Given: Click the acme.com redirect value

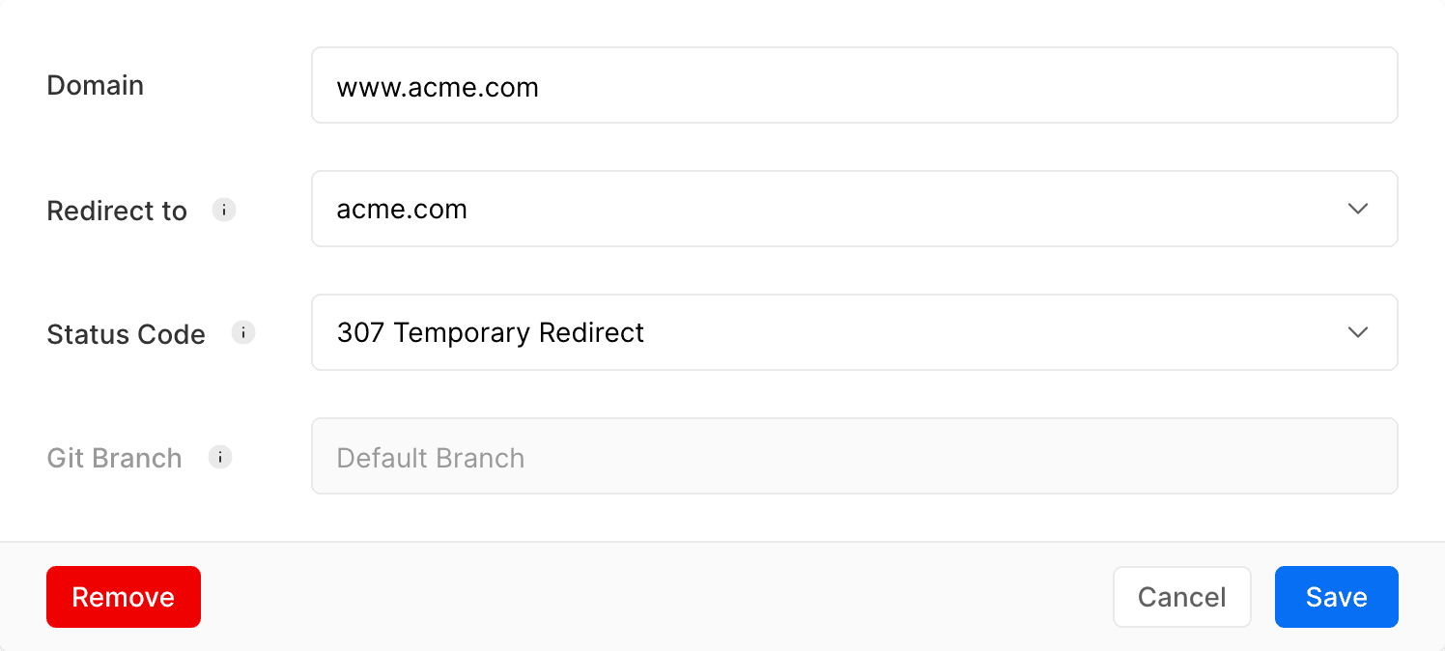Looking at the screenshot, I should point(402,209).
